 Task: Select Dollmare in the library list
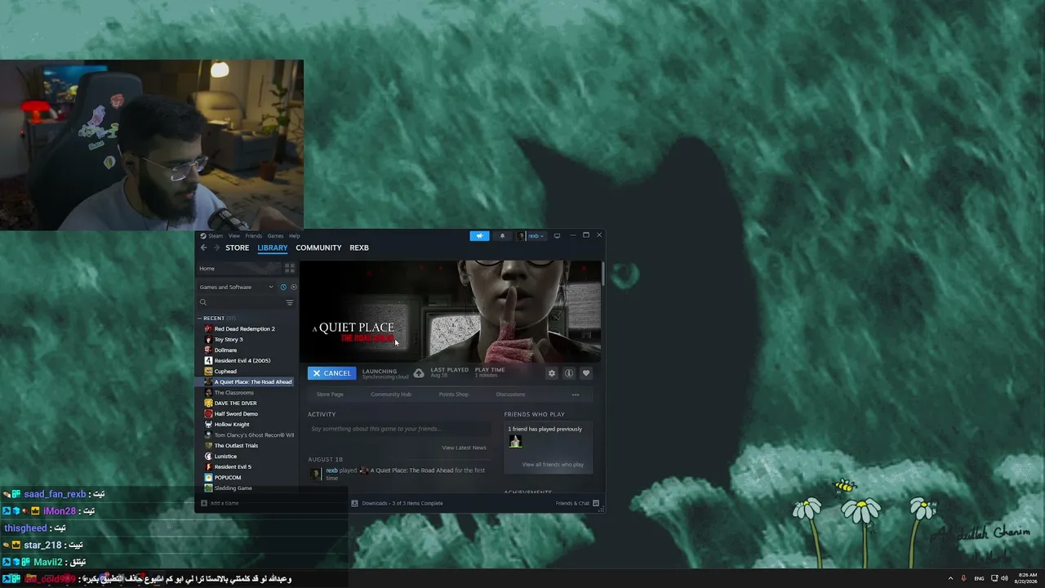(245, 350)
